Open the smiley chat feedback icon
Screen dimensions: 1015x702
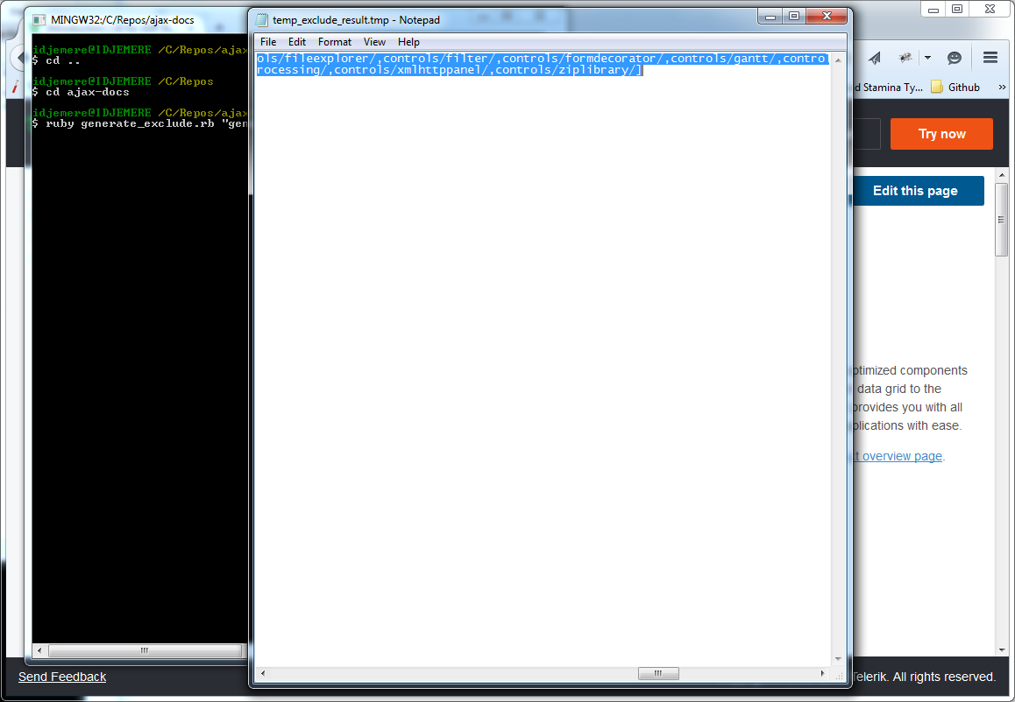click(955, 58)
